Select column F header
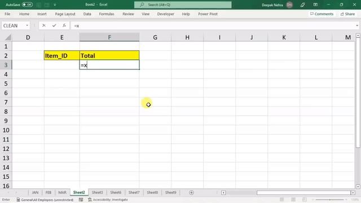 [109, 37]
